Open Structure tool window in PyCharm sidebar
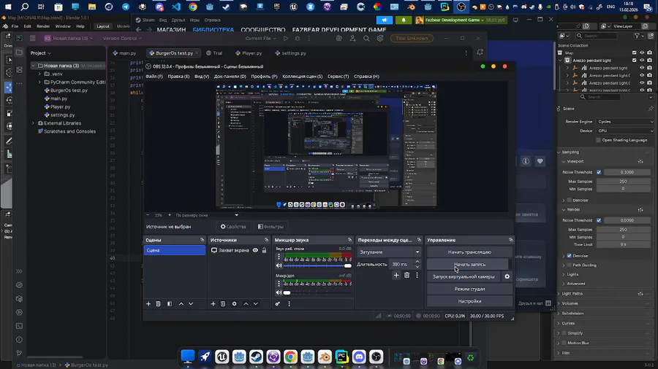 (19, 70)
